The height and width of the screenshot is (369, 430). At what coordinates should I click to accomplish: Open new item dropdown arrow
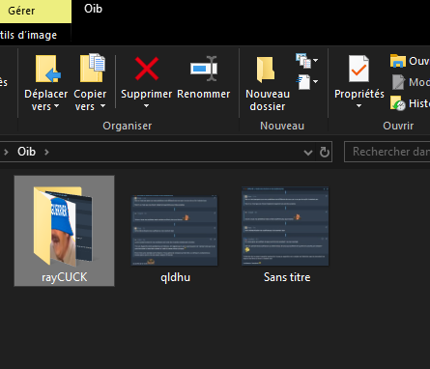click(316, 60)
